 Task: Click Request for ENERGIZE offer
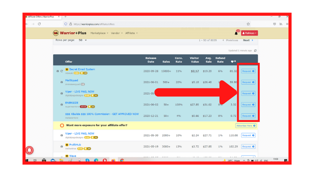click(x=248, y=105)
